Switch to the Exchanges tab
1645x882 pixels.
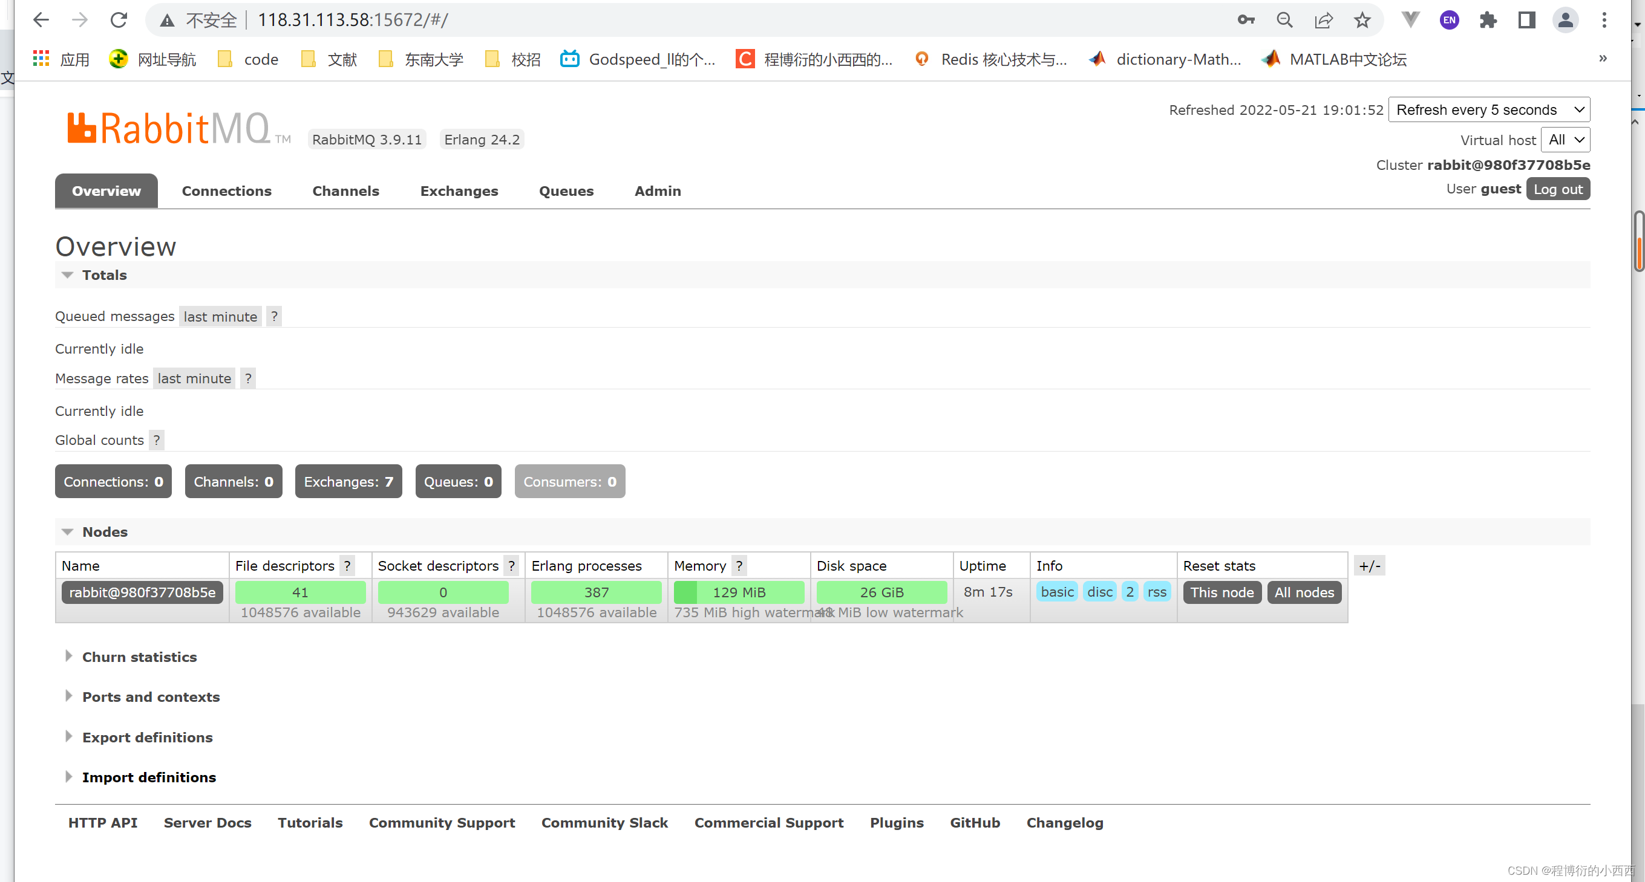[459, 191]
